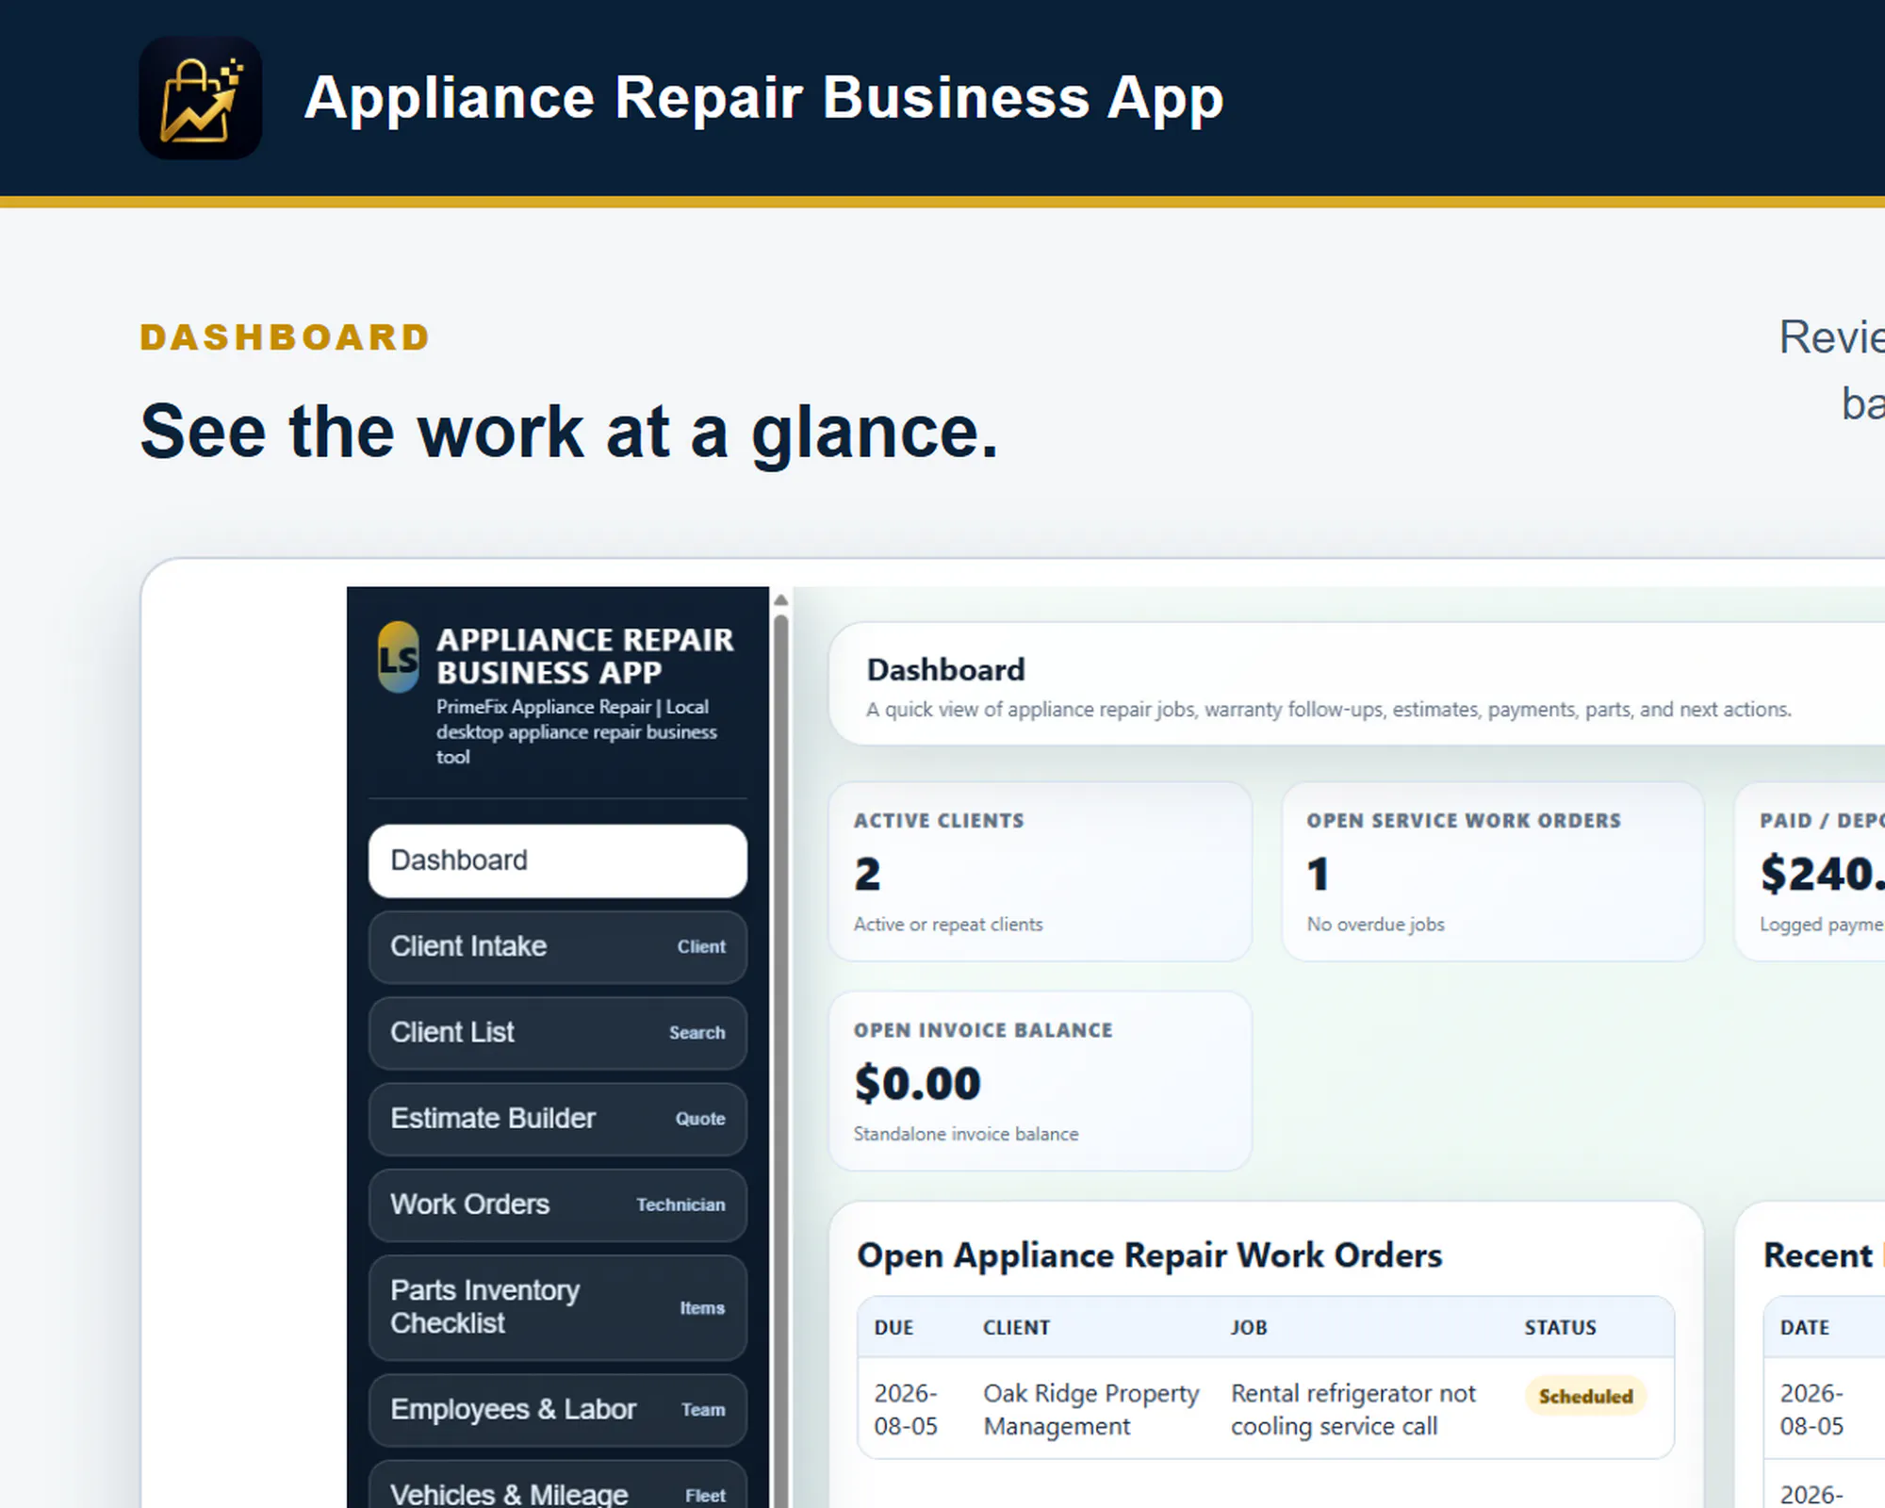
Task: Open Parts Inventory Checklist
Action: click(558, 1307)
